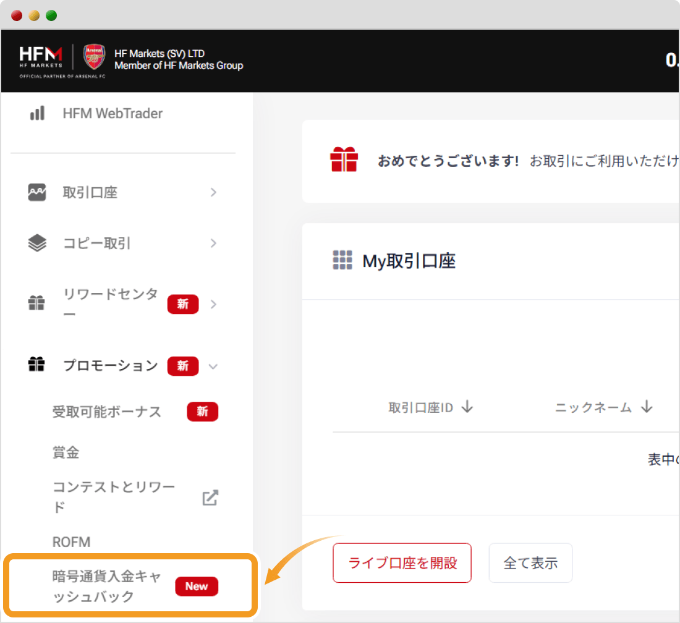Click the リワードセンター gift icon
The image size is (680, 623).
(x=36, y=303)
